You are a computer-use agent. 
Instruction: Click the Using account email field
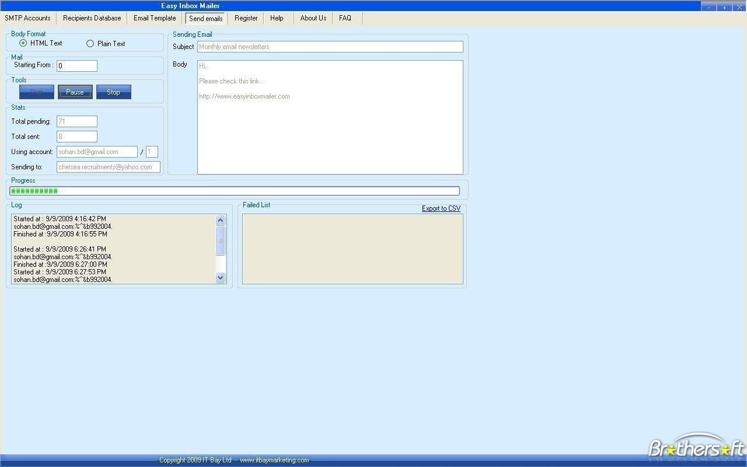pos(97,152)
